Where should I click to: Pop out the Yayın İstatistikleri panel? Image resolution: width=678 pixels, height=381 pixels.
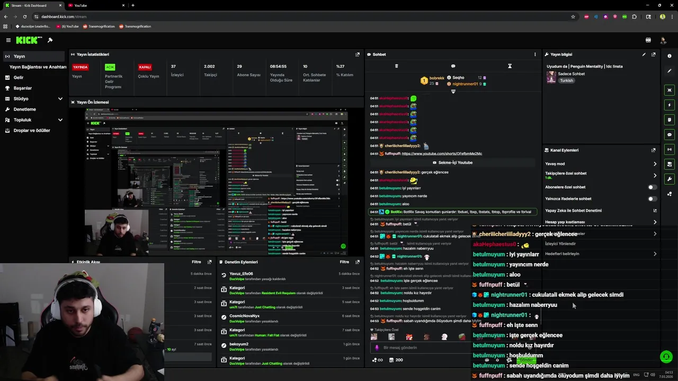[358, 55]
